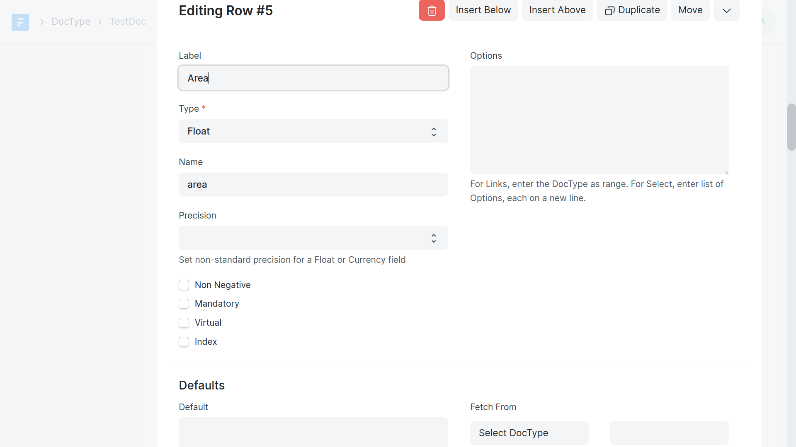Check the Mandatory checkbox

184,304
